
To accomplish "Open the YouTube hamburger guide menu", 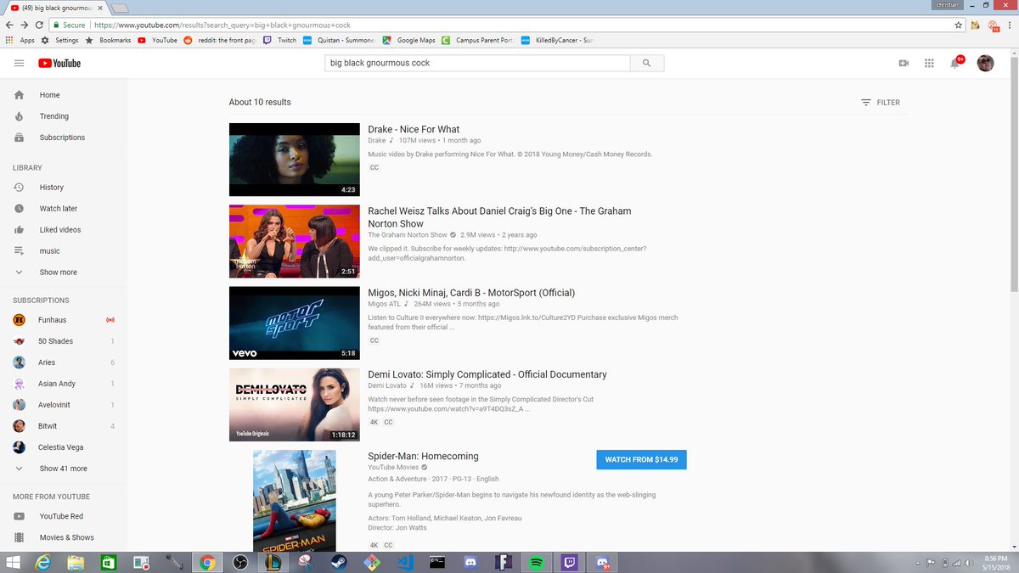I will [19, 63].
